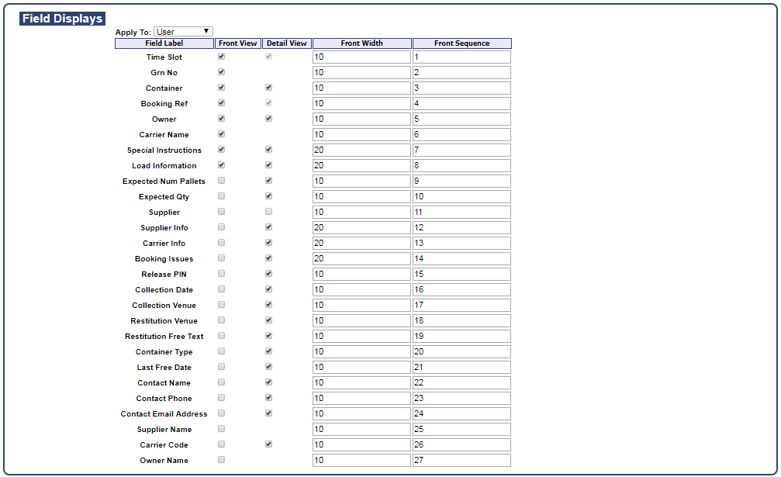Uncheck Front View for Booking Ref
This screenshot has width=781, height=477.
221,102
